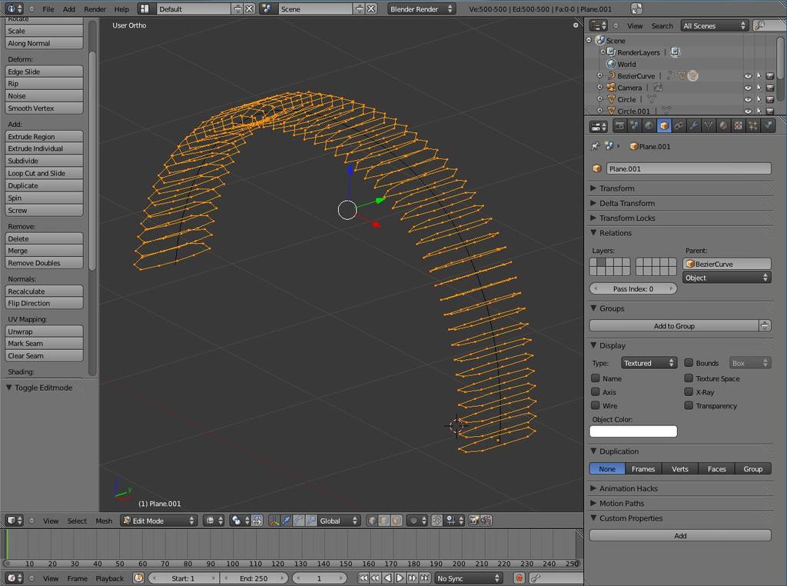Screen dimensions: 787x586
Task: Open the World properties tab icon
Action: coord(649,126)
